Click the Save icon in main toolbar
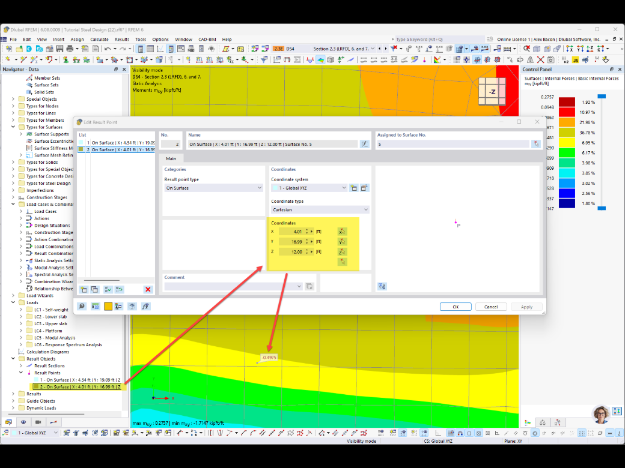This screenshot has width=625, height=468. [x=59, y=49]
